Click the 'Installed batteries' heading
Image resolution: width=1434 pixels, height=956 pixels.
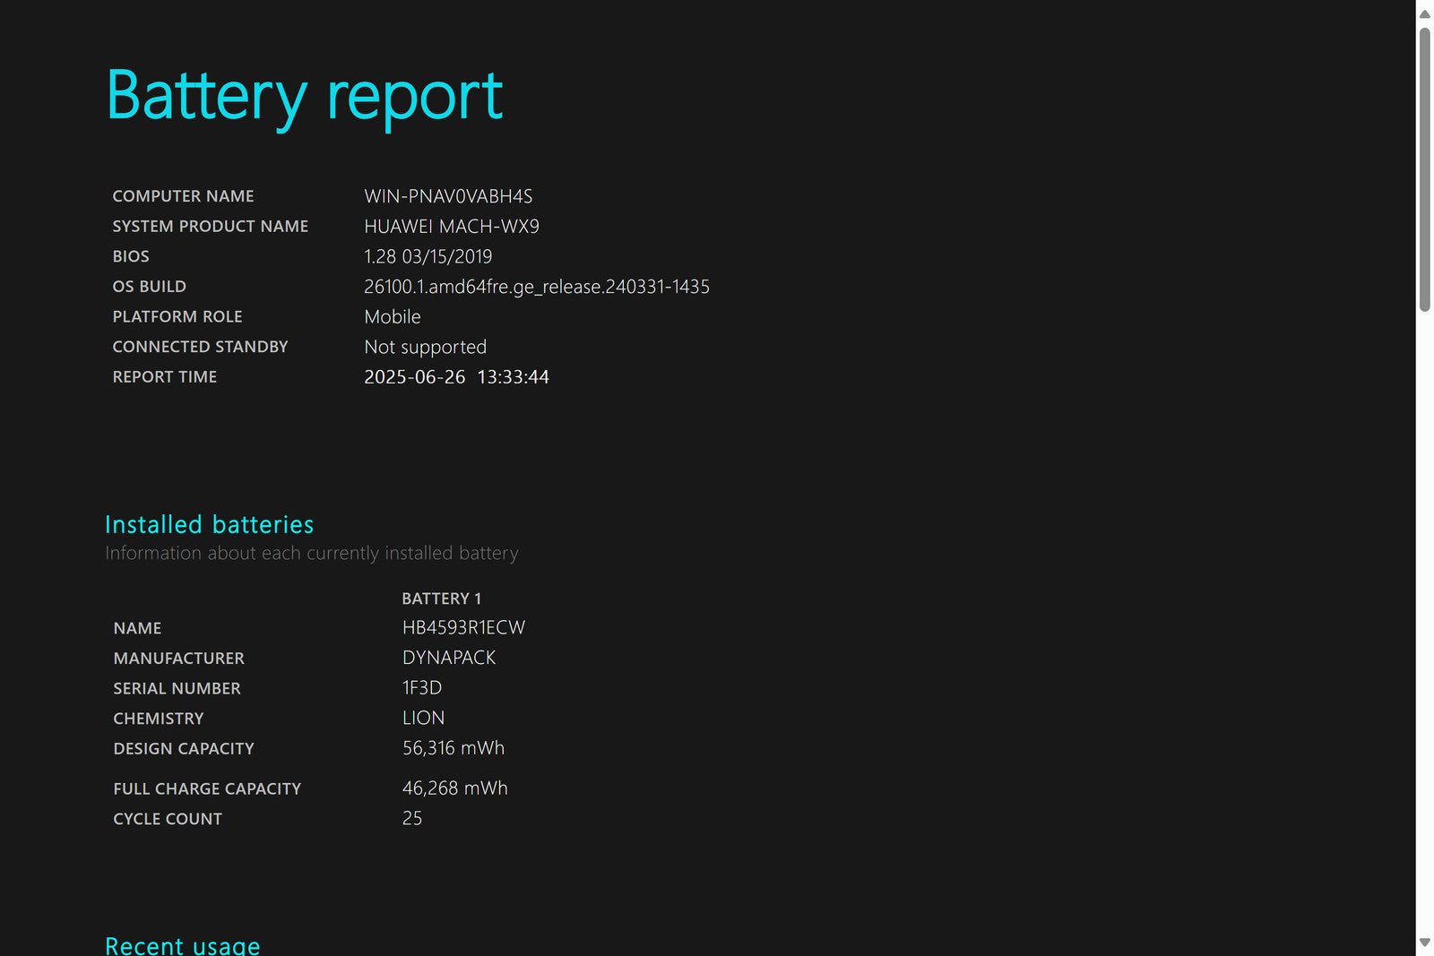tap(210, 524)
